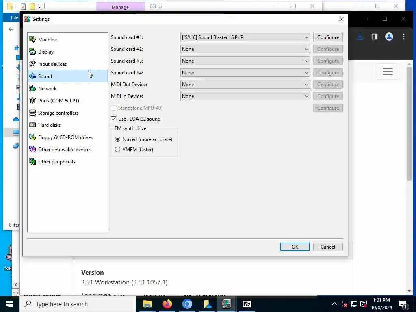Select the Network settings category label
This screenshot has width=416, height=312.
47,88
